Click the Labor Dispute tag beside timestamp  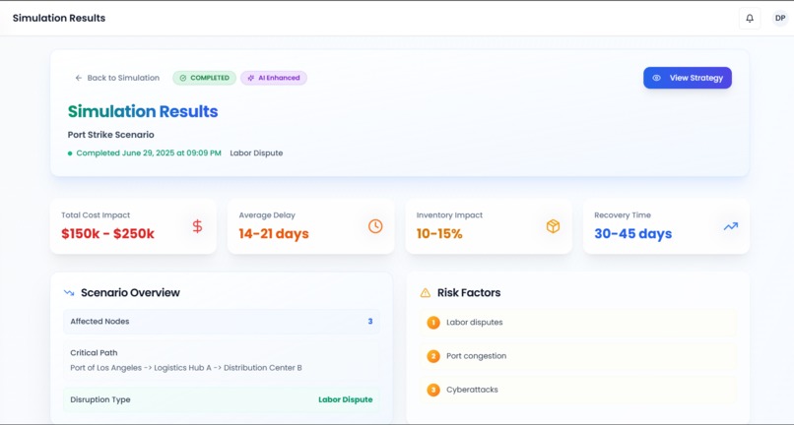(x=256, y=152)
